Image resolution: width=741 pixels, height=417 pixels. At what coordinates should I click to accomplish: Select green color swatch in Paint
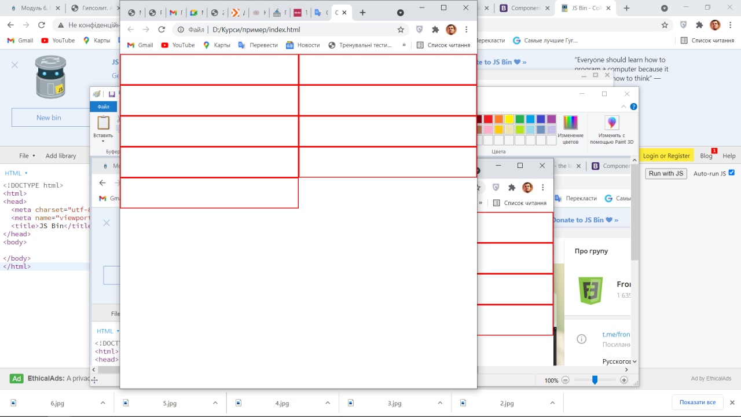click(519, 119)
